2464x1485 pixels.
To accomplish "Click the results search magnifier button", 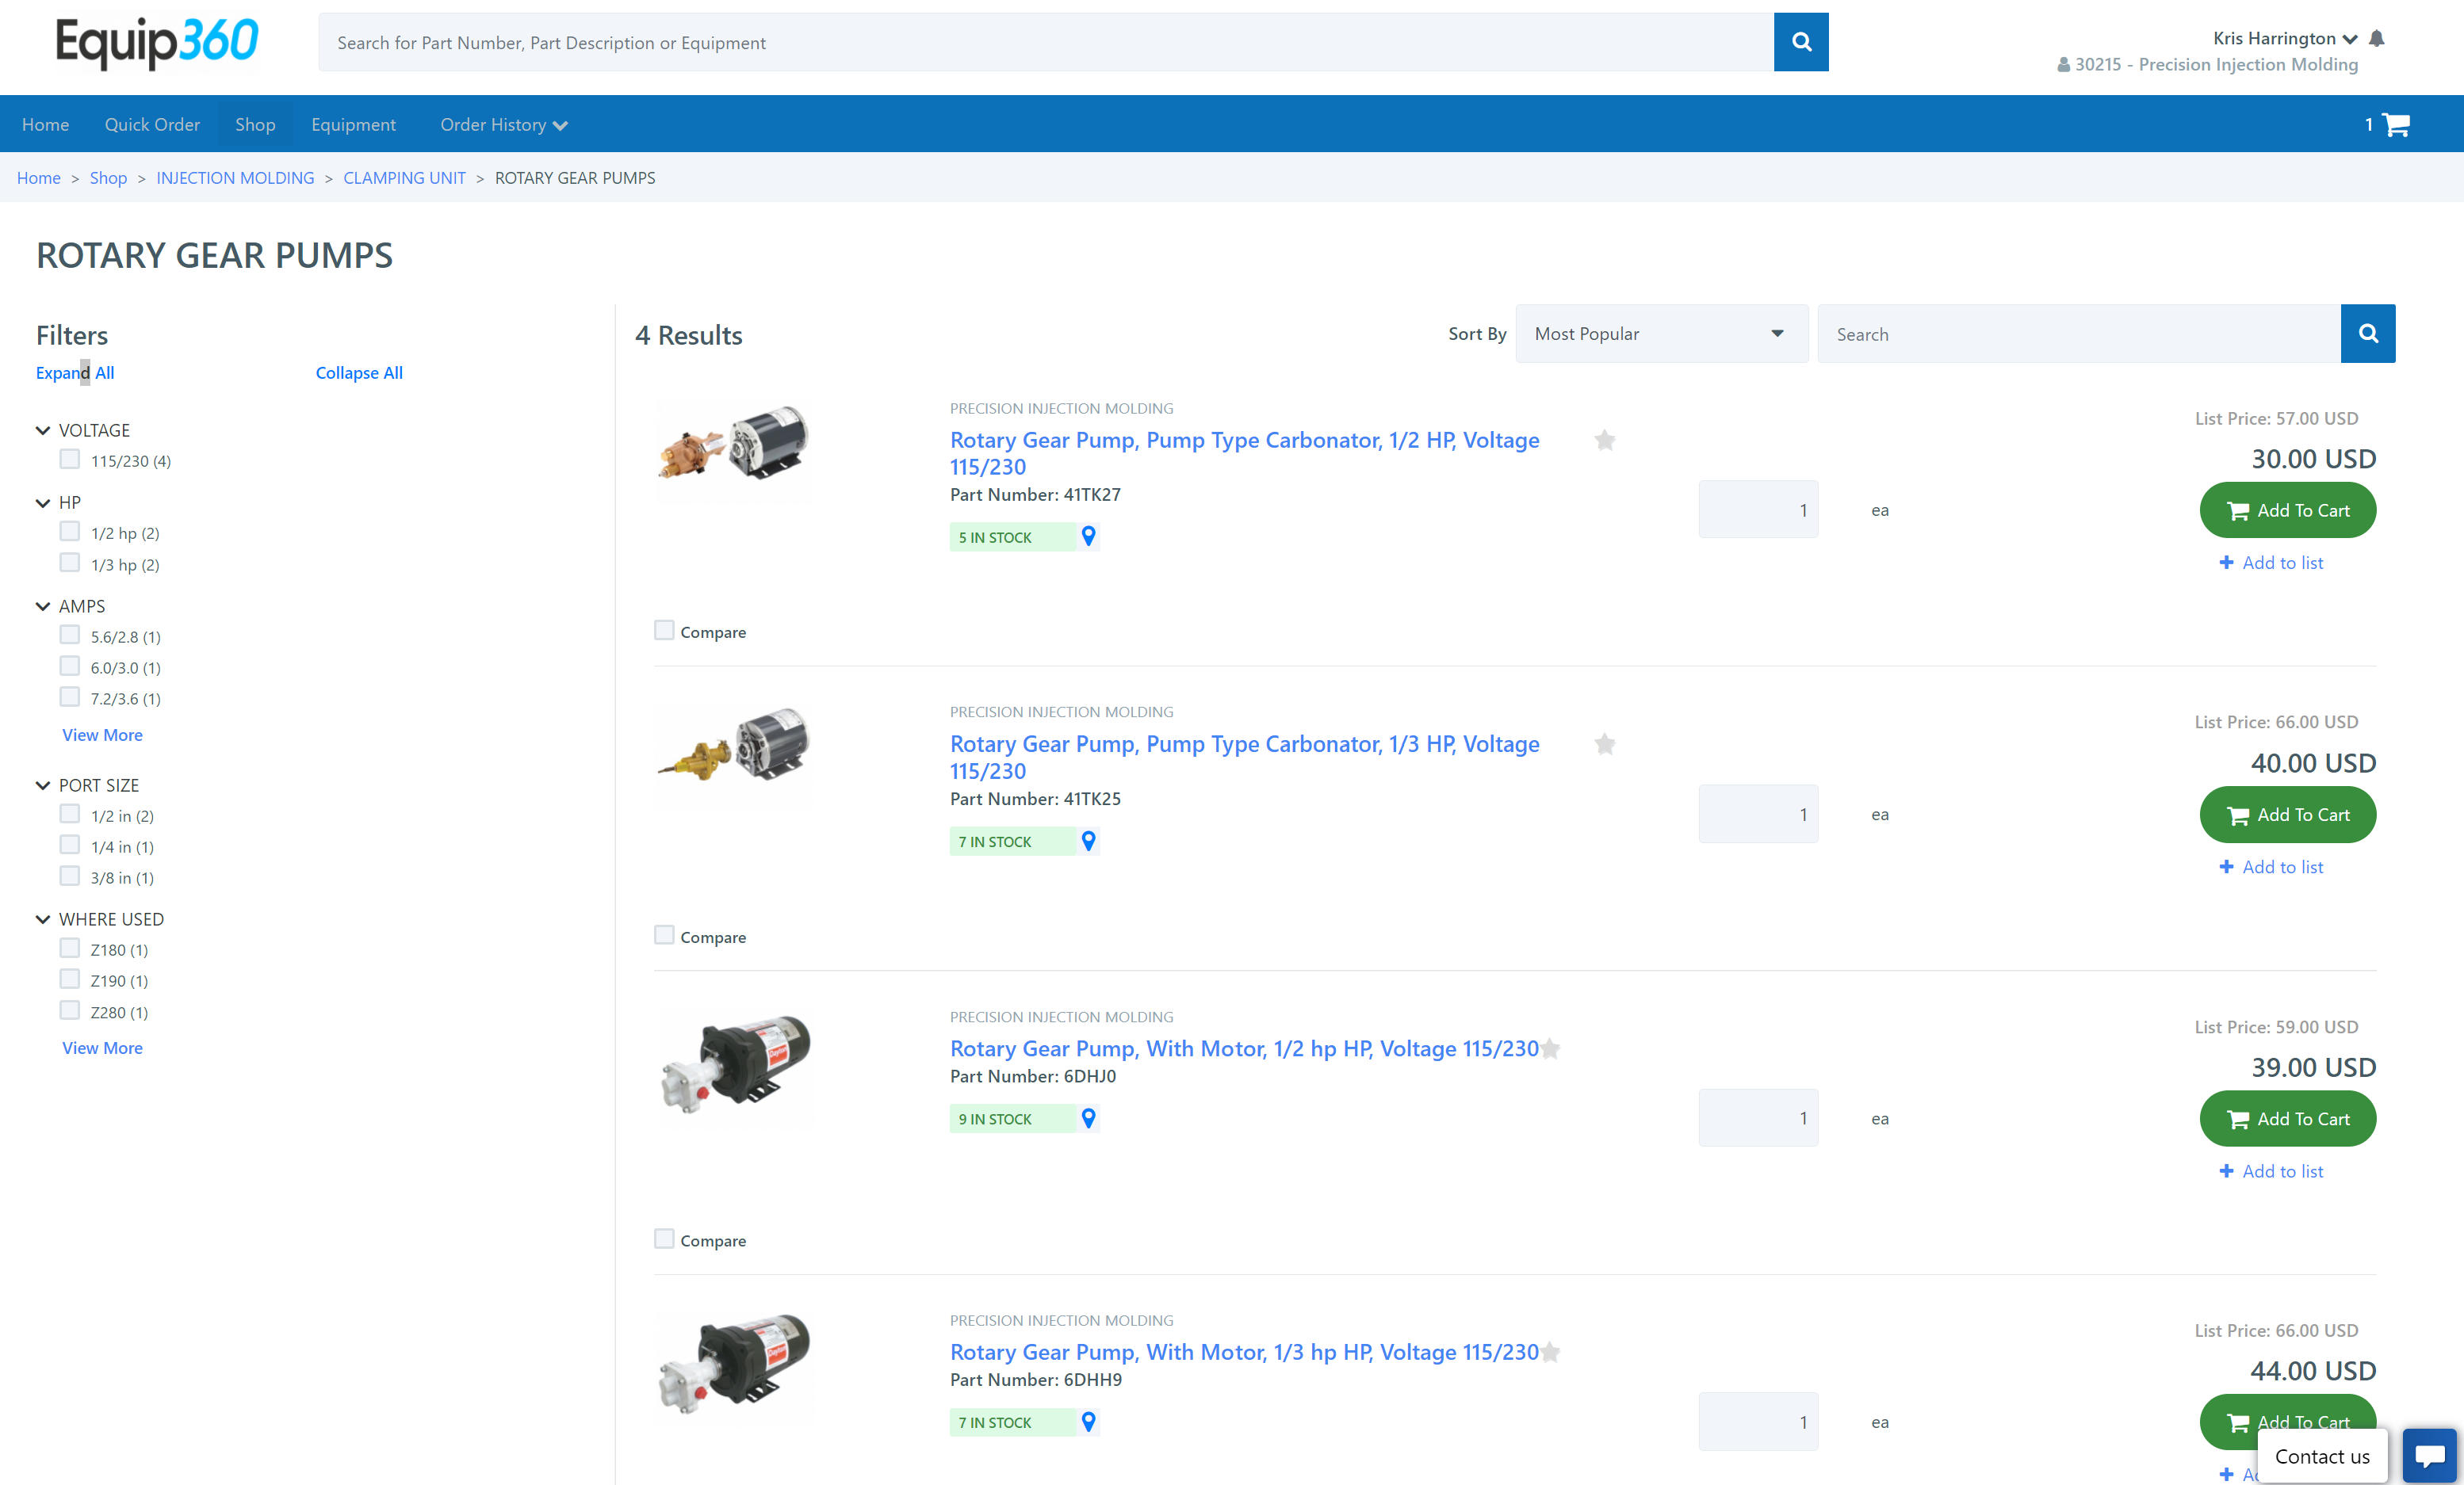I will click(2367, 334).
